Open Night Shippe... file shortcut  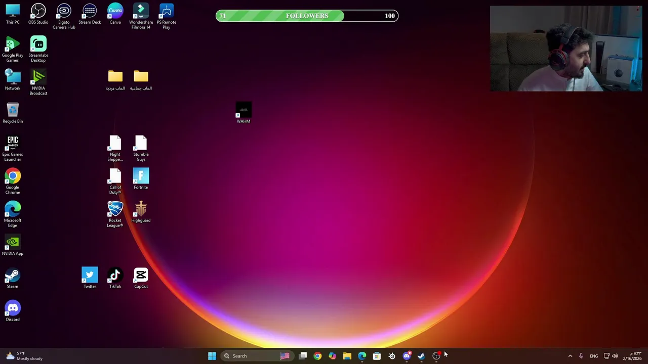[115, 148]
